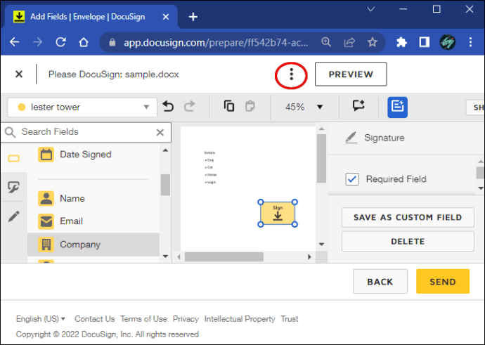Toggle the Required Field checkbox
Viewport: 485px width, 345px height.
pyautogui.click(x=352, y=179)
